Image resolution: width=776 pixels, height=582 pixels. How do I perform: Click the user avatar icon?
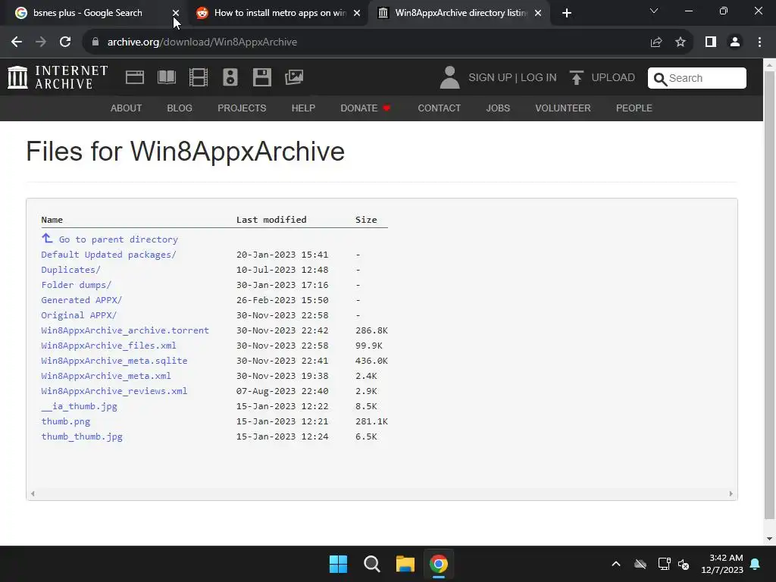449,78
